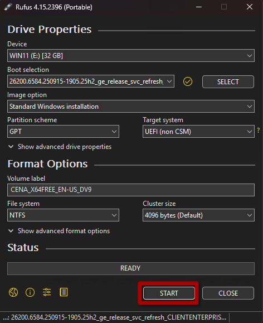Open the Partition scheme GPT dropdown

pos(63,132)
